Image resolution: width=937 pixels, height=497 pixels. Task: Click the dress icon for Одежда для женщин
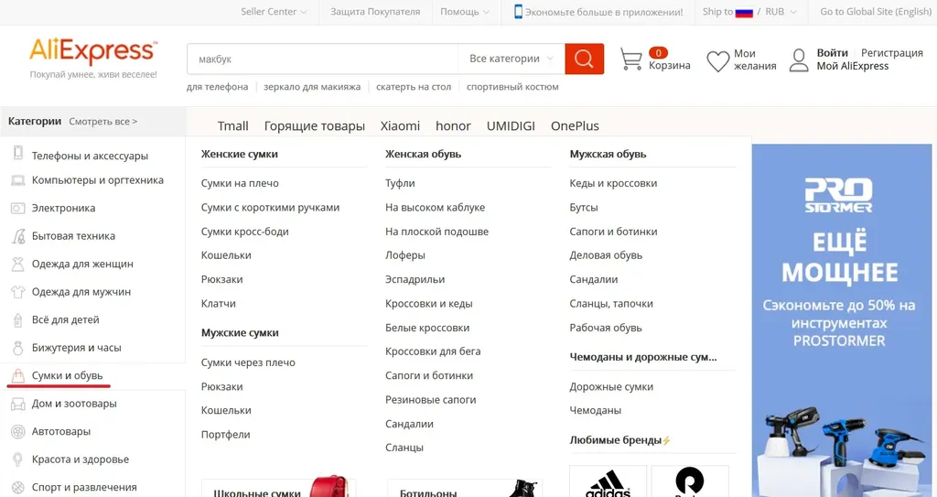18,264
